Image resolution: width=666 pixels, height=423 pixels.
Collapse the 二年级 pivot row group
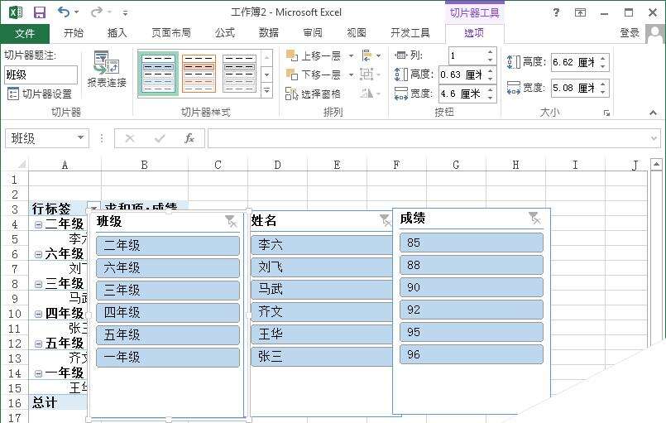(38, 224)
